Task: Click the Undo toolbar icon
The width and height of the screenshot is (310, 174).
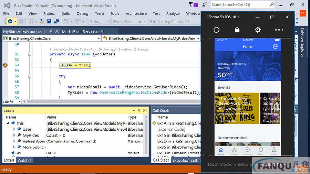Action: pos(66,21)
